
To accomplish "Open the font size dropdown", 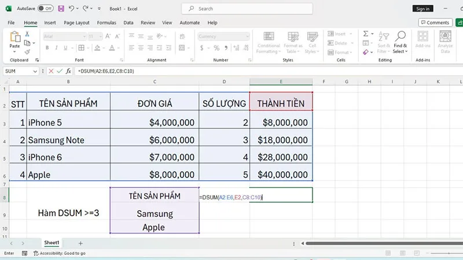I will pos(101,36).
